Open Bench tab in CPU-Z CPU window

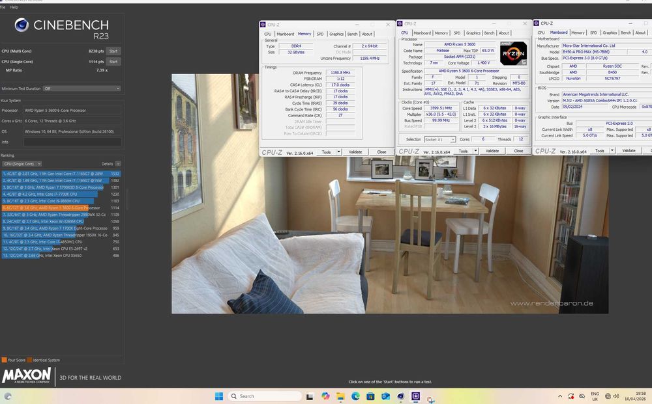490,33
